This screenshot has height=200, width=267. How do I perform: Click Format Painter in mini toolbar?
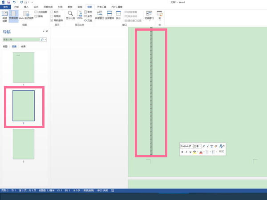216,146
